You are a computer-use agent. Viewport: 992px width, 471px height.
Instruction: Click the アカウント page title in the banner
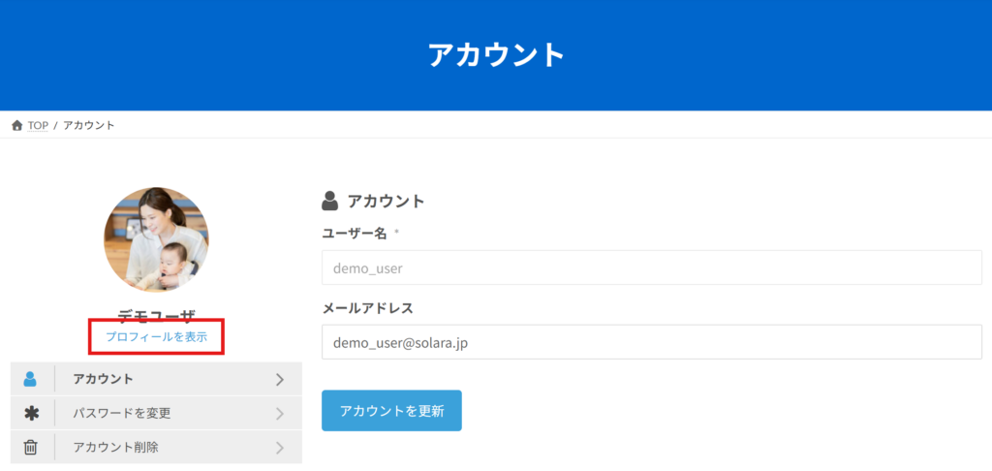tap(496, 54)
